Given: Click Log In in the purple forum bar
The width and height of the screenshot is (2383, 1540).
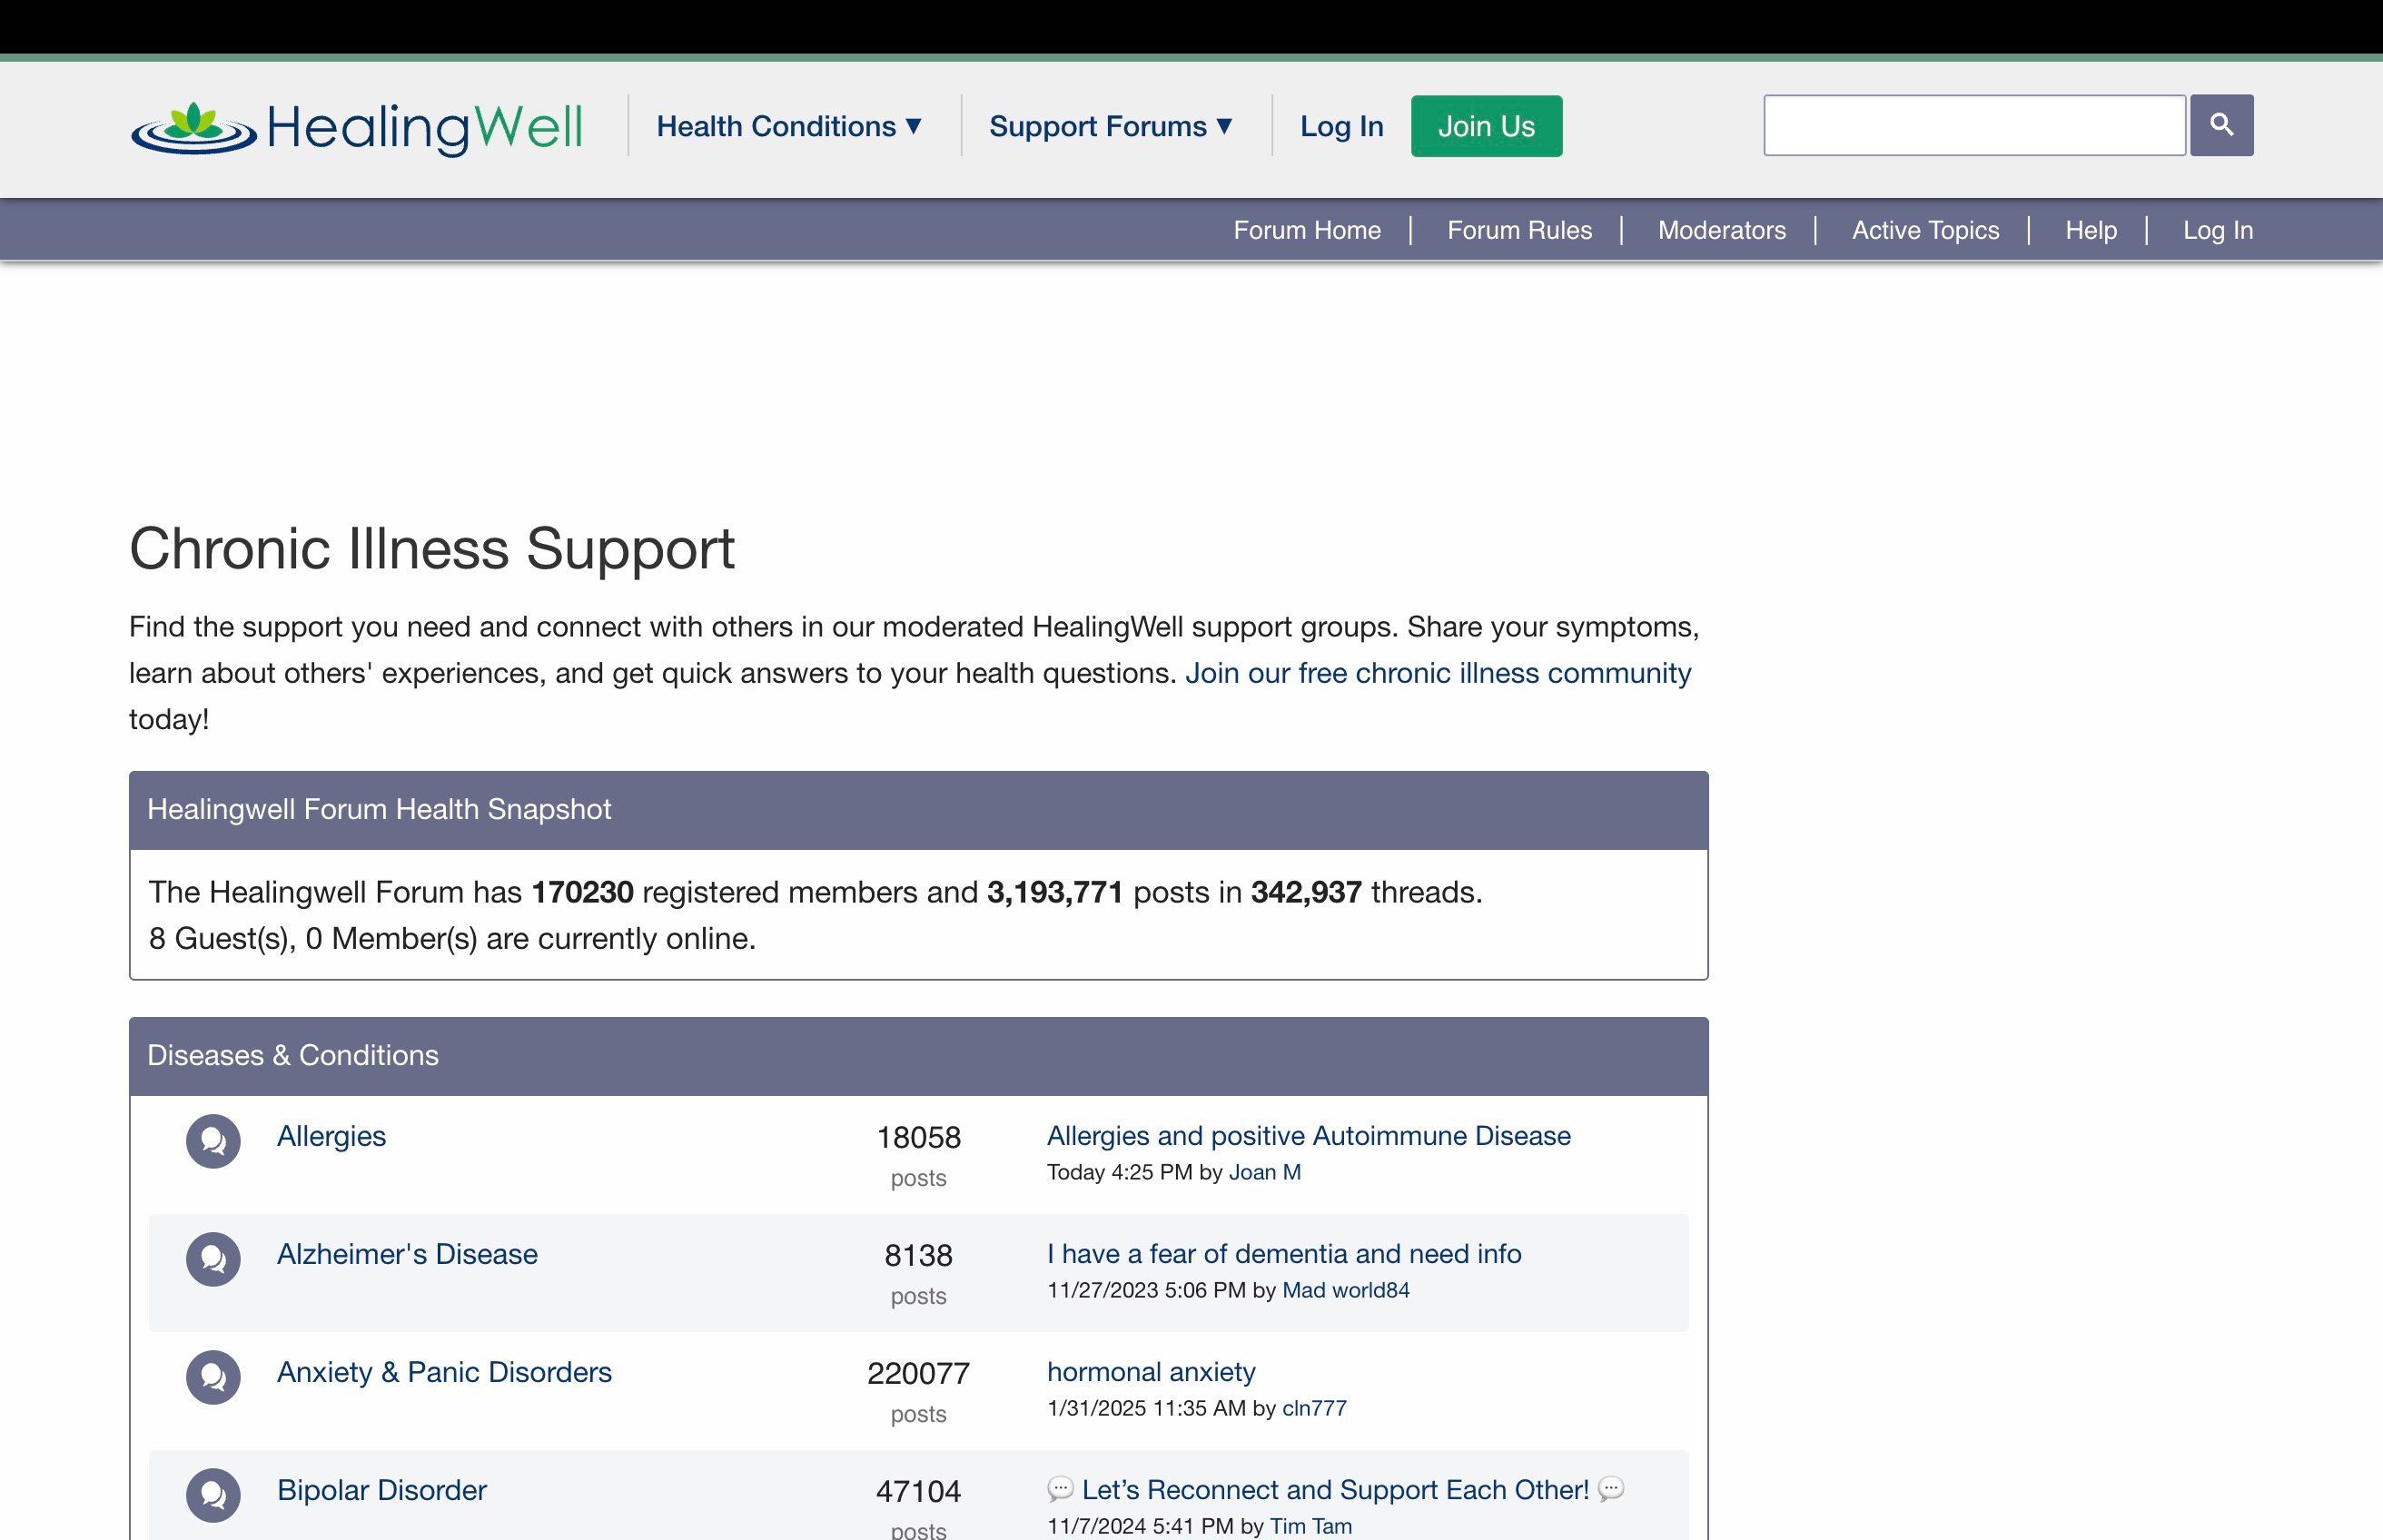Looking at the screenshot, I should point(2217,230).
